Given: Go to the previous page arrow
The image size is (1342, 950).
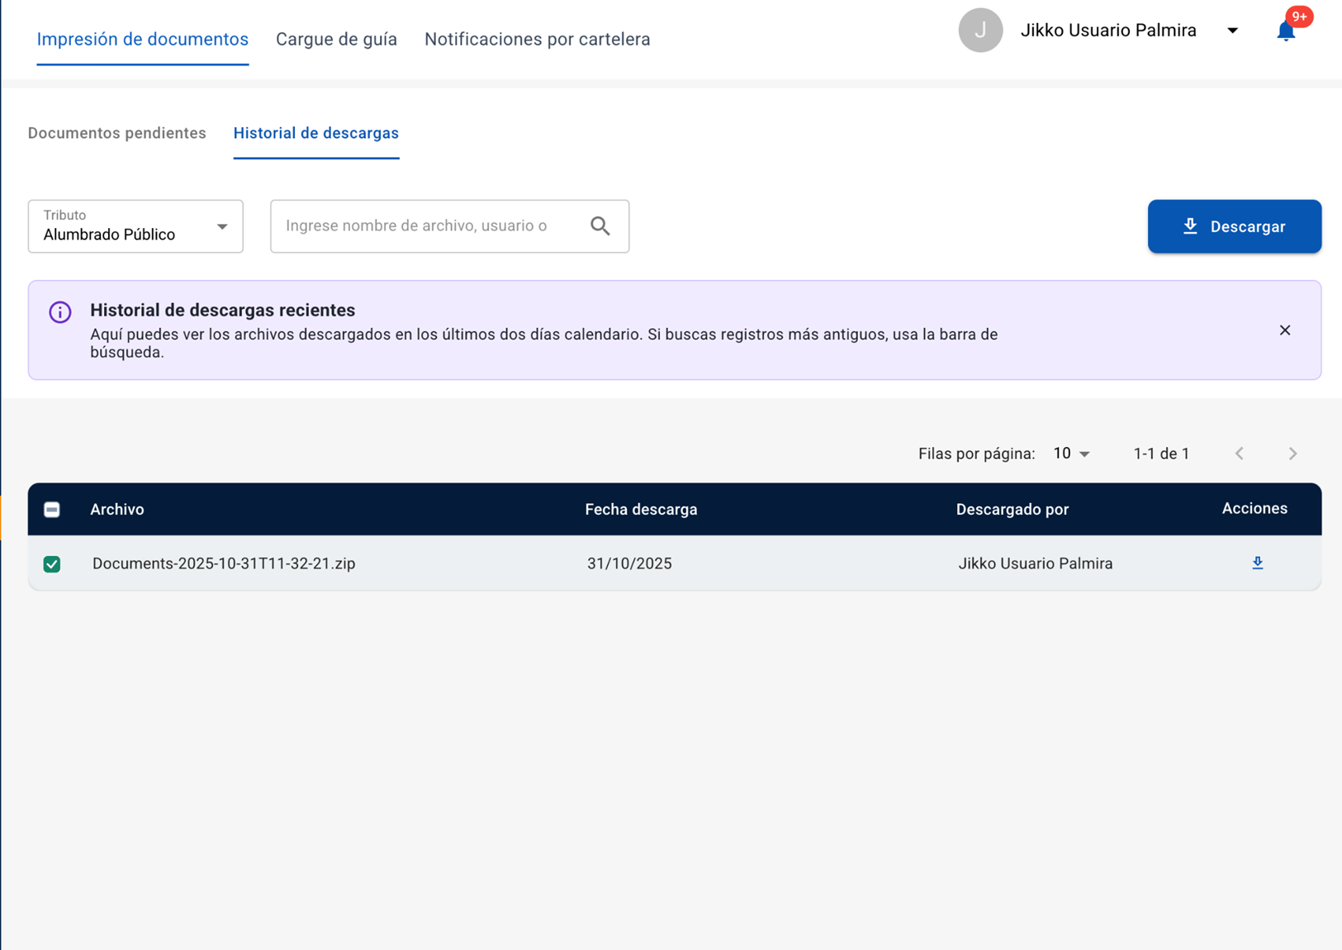Looking at the screenshot, I should point(1240,454).
